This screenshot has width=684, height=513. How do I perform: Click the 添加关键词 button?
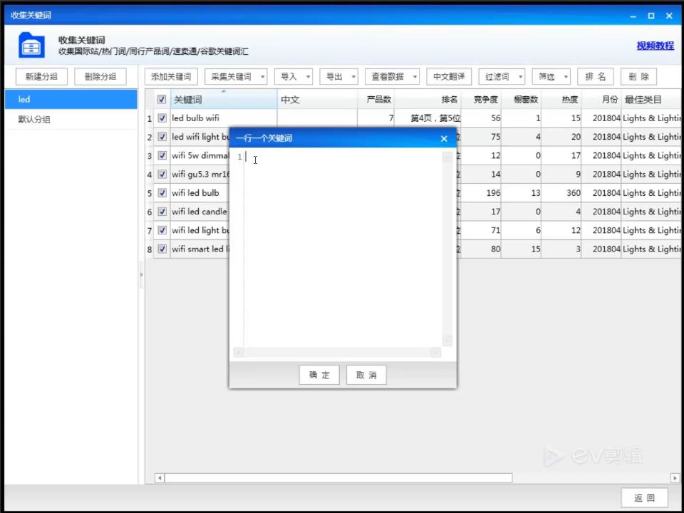click(171, 77)
